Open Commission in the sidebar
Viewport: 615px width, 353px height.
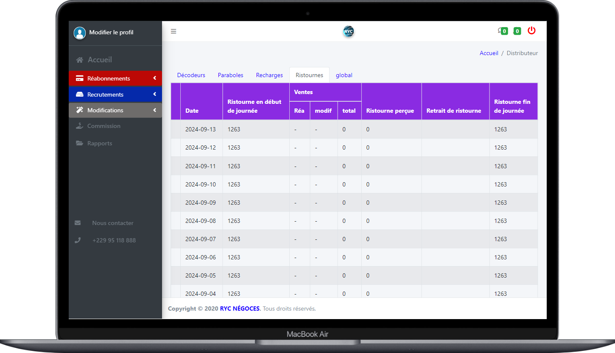click(x=103, y=126)
